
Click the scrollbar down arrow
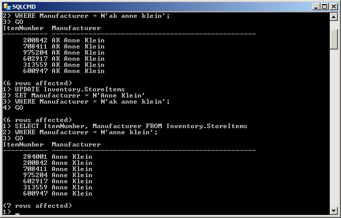coord(334,211)
